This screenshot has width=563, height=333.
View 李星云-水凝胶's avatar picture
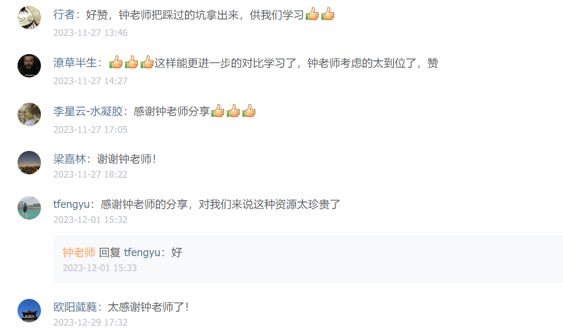pos(29,114)
